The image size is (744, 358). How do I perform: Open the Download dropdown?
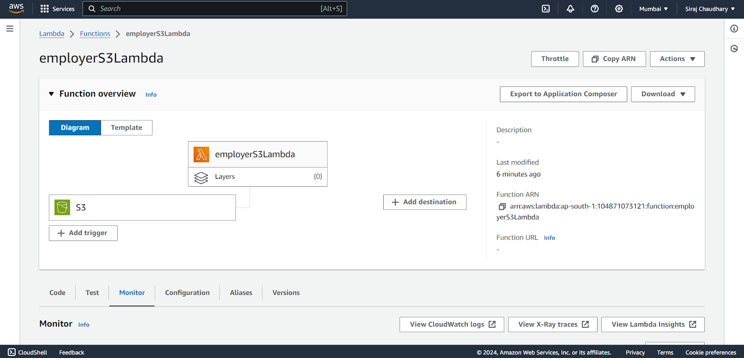(x=663, y=94)
